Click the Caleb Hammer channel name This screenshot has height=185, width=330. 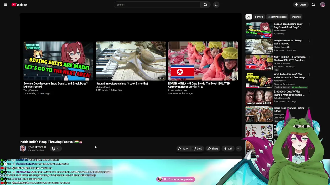click(280, 98)
